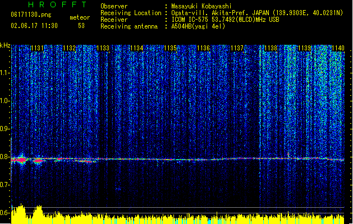
Task: Click the 1138 time marker
Action: pos(271,48)
